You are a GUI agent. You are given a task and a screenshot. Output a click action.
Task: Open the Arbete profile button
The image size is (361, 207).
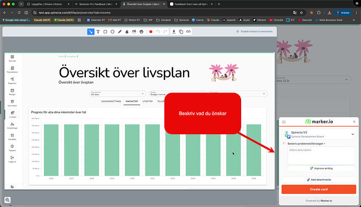coord(343,13)
